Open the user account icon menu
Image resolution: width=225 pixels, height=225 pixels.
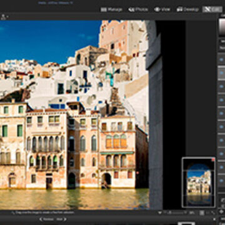coord(4,17)
